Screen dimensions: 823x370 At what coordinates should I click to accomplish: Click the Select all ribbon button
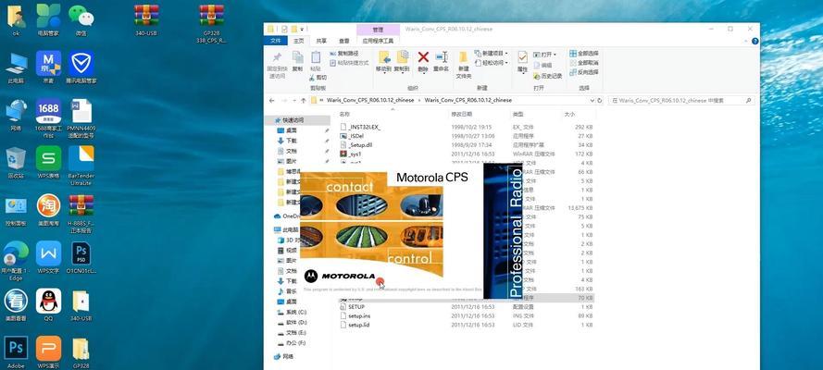pyautogui.click(x=583, y=54)
